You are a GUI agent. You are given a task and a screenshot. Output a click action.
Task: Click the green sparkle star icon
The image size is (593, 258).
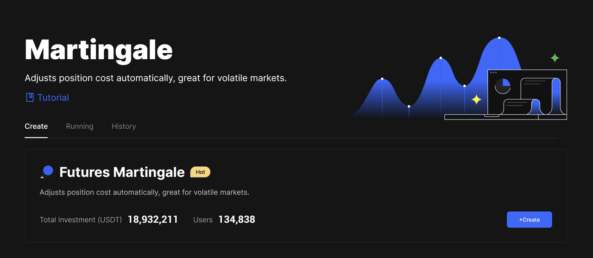tap(555, 58)
